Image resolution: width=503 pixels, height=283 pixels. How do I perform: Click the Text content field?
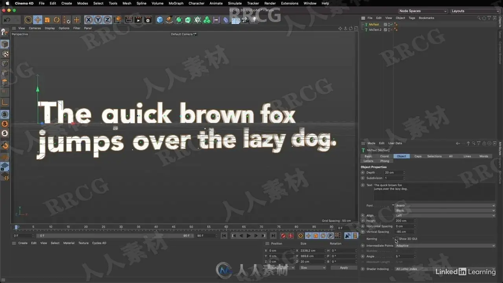[x=434, y=192]
